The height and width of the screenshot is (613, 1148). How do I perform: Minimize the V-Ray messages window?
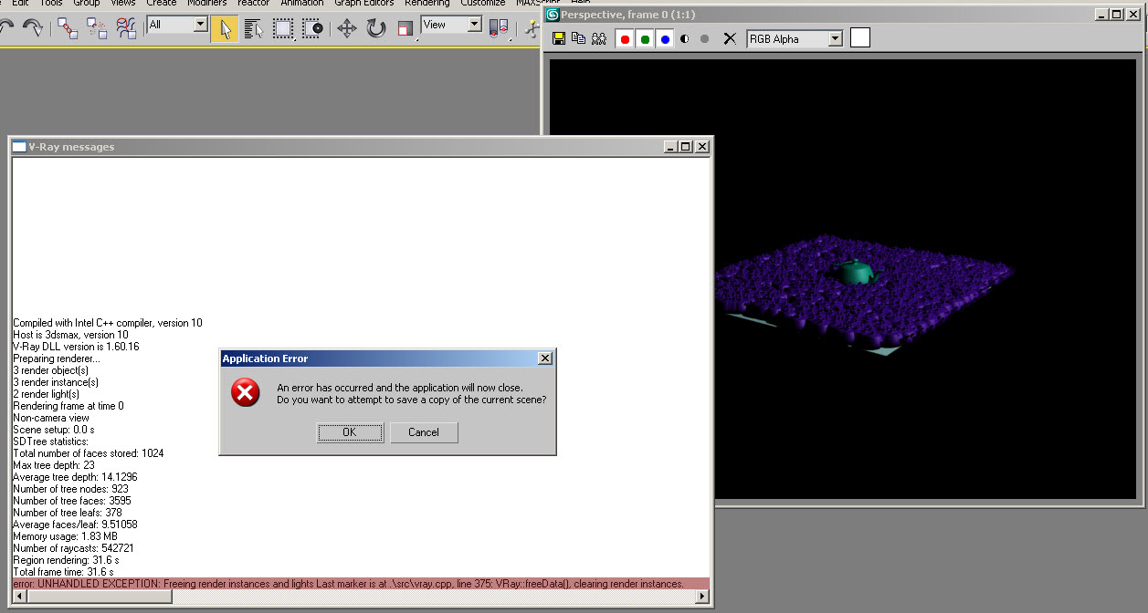coord(671,147)
